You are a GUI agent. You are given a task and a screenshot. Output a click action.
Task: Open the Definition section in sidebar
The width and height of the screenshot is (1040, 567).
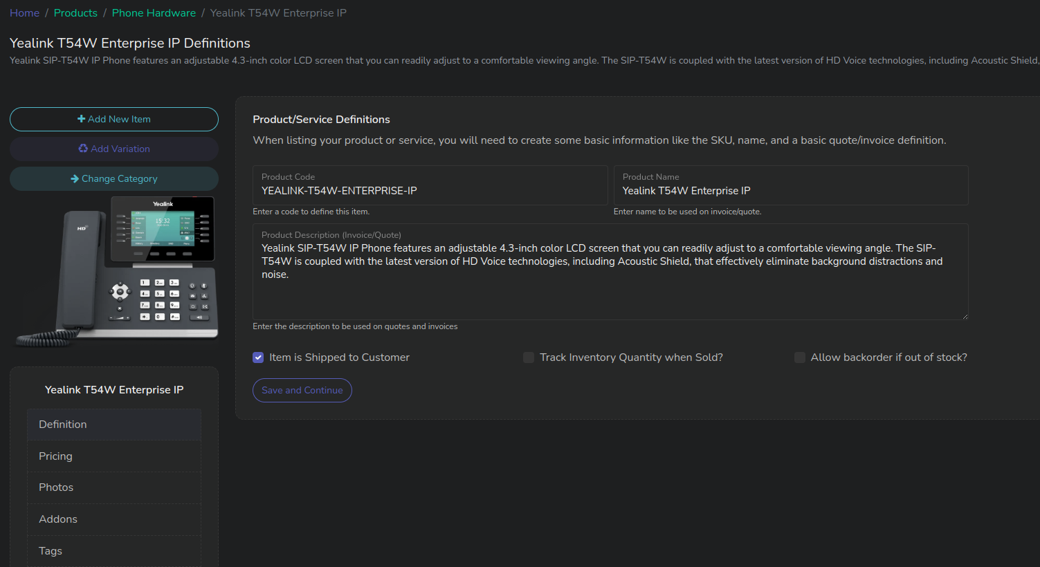tap(114, 425)
